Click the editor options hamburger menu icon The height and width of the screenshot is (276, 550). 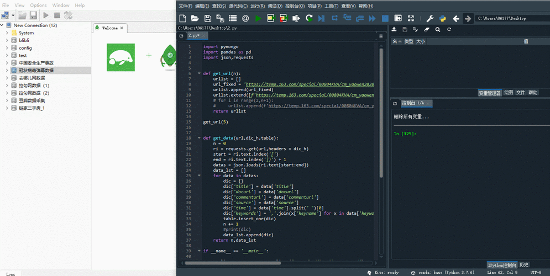click(381, 36)
